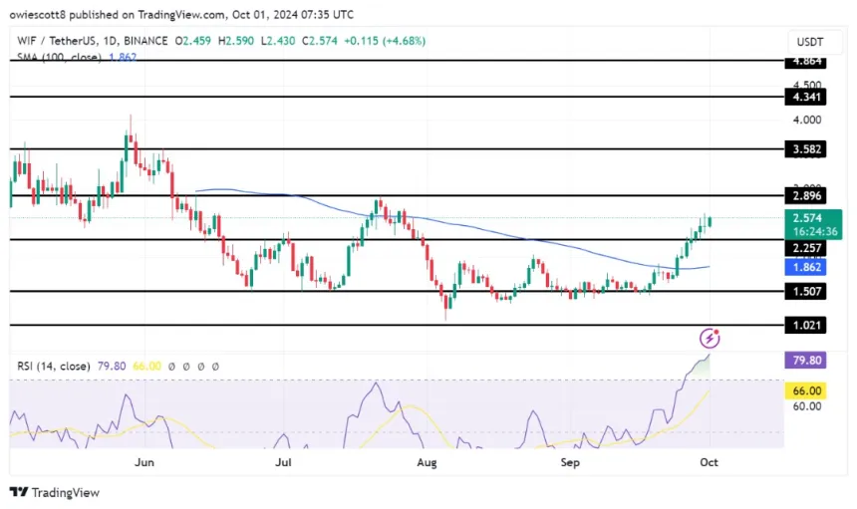
Task: Click the green current price label 2.574
Action: tap(809, 217)
